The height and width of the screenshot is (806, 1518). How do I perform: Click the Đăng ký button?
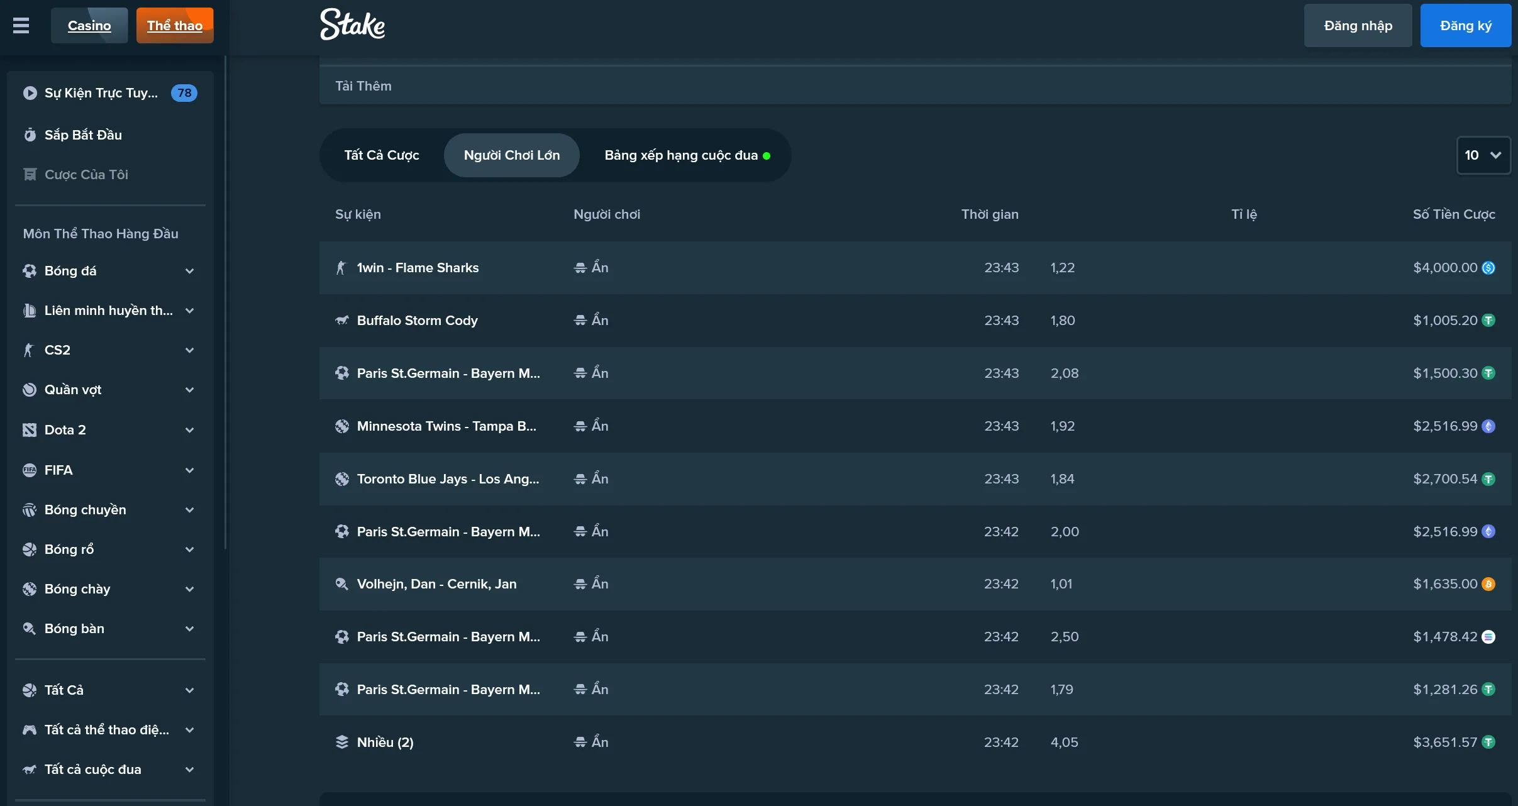pyautogui.click(x=1466, y=26)
